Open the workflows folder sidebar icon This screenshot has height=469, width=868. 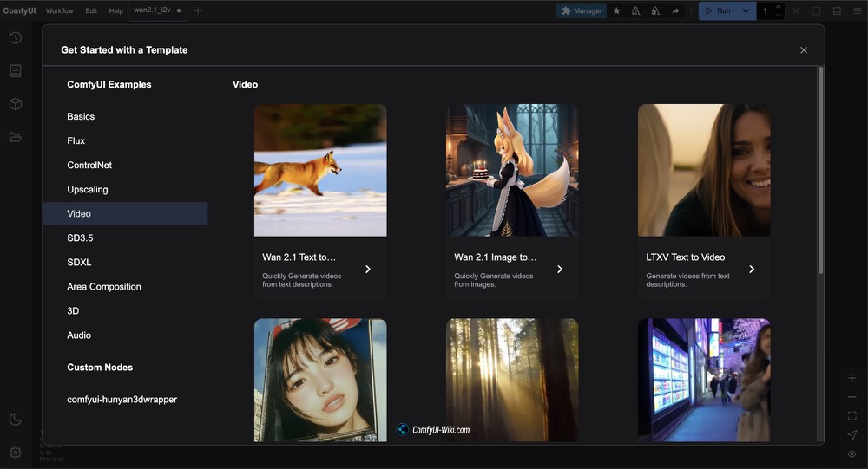[15, 137]
